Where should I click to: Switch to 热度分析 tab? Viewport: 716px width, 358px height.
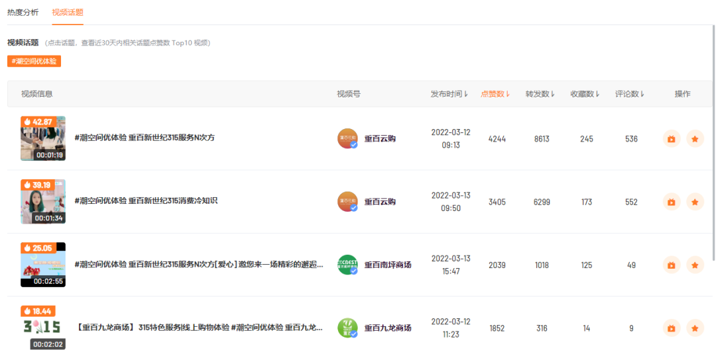click(23, 13)
